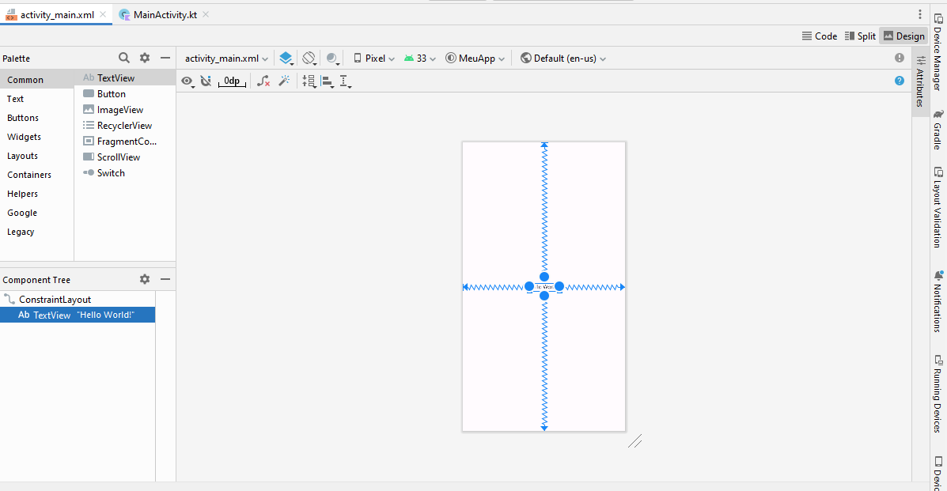Click the layout warnings indicator icon
Image resolution: width=947 pixels, height=491 pixels.
pos(900,58)
